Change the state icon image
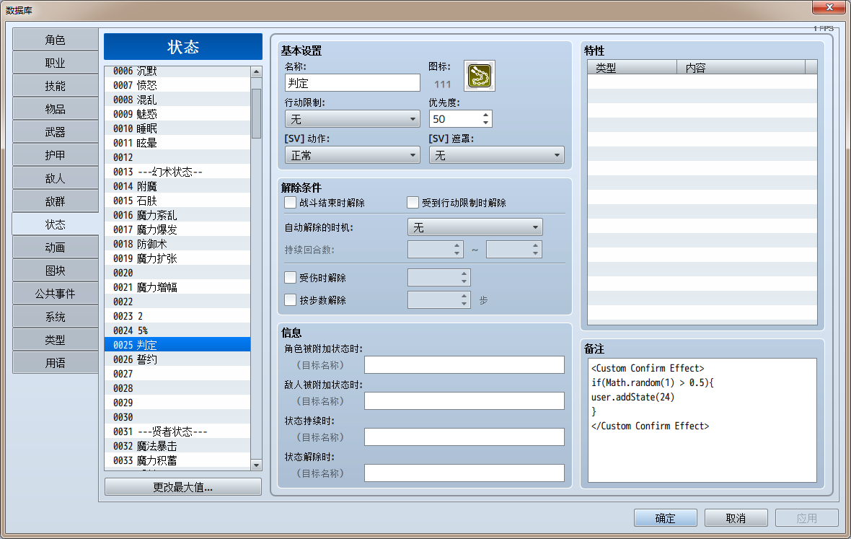Viewport: 851px width, 539px height. point(480,76)
